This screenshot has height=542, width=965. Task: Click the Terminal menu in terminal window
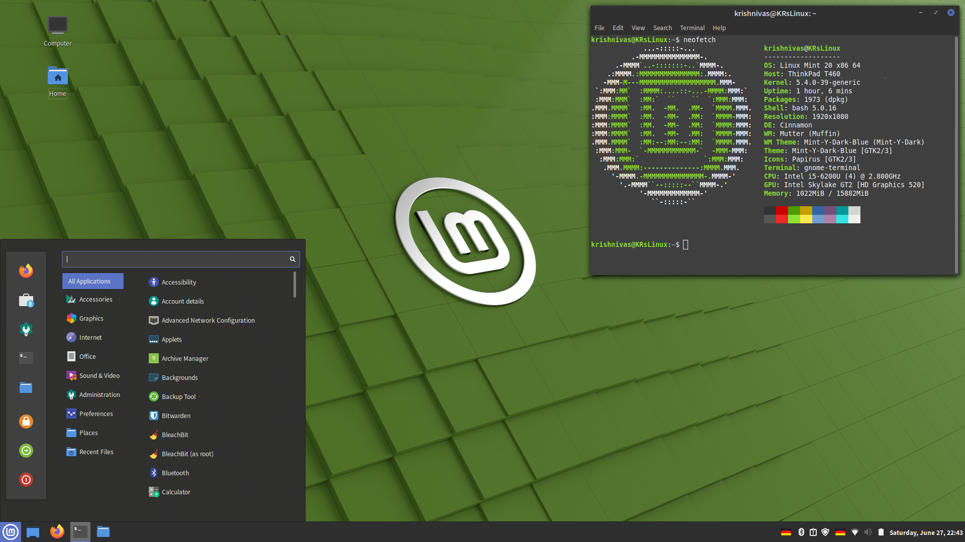pos(693,28)
